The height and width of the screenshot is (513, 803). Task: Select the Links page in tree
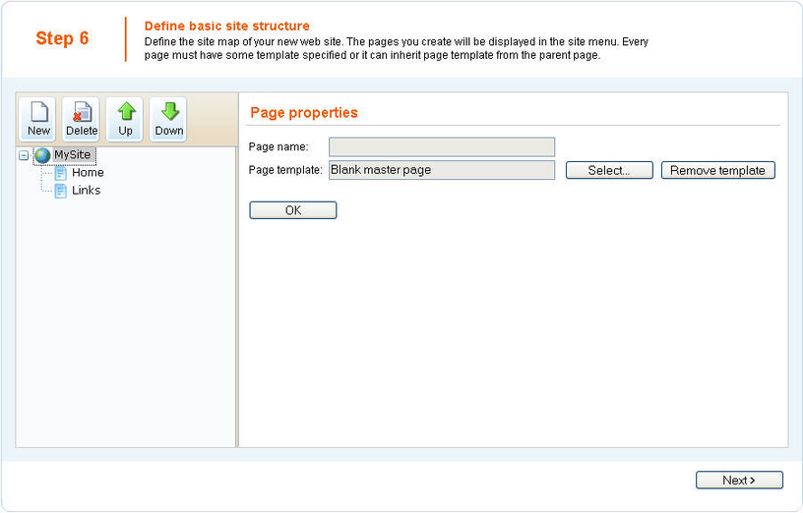(x=86, y=191)
